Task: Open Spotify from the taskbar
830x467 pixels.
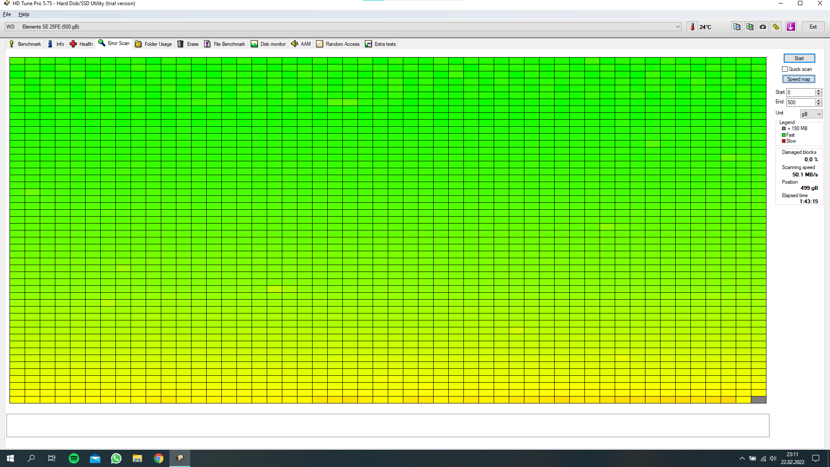Action: 74,458
